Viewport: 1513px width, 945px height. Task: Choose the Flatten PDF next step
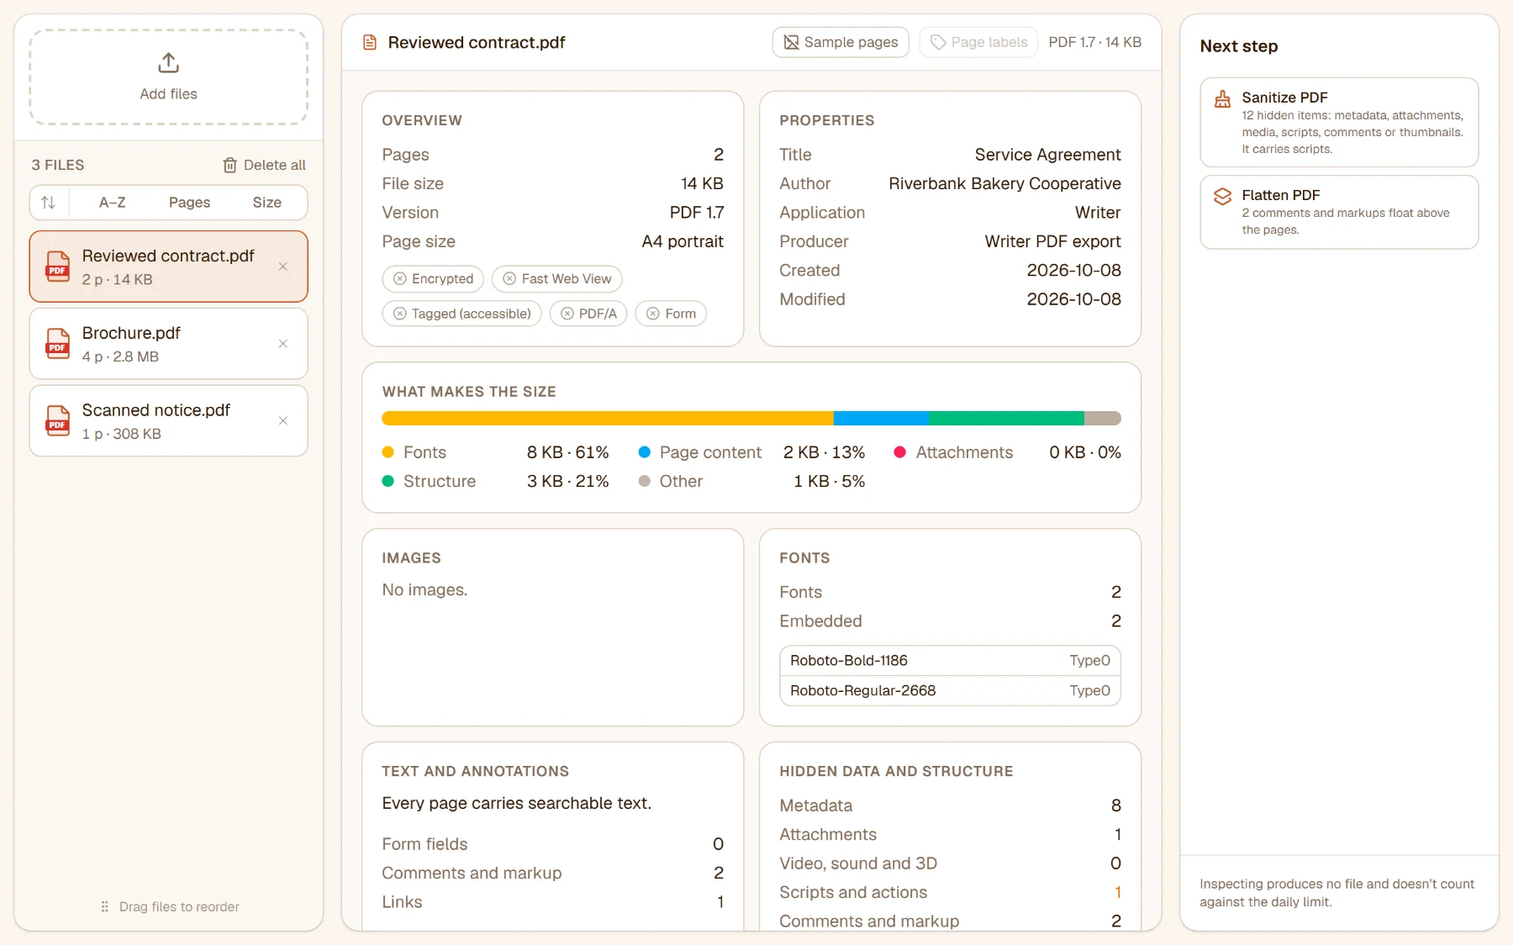[1339, 212]
